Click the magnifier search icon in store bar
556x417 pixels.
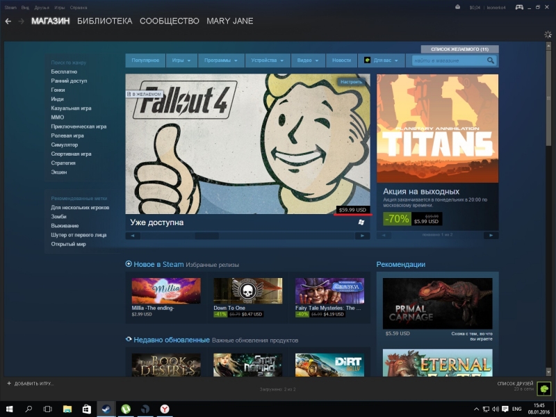pyautogui.click(x=491, y=60)
